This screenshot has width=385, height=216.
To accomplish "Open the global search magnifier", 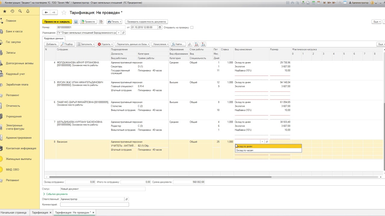I will click(x=20, y=11).
